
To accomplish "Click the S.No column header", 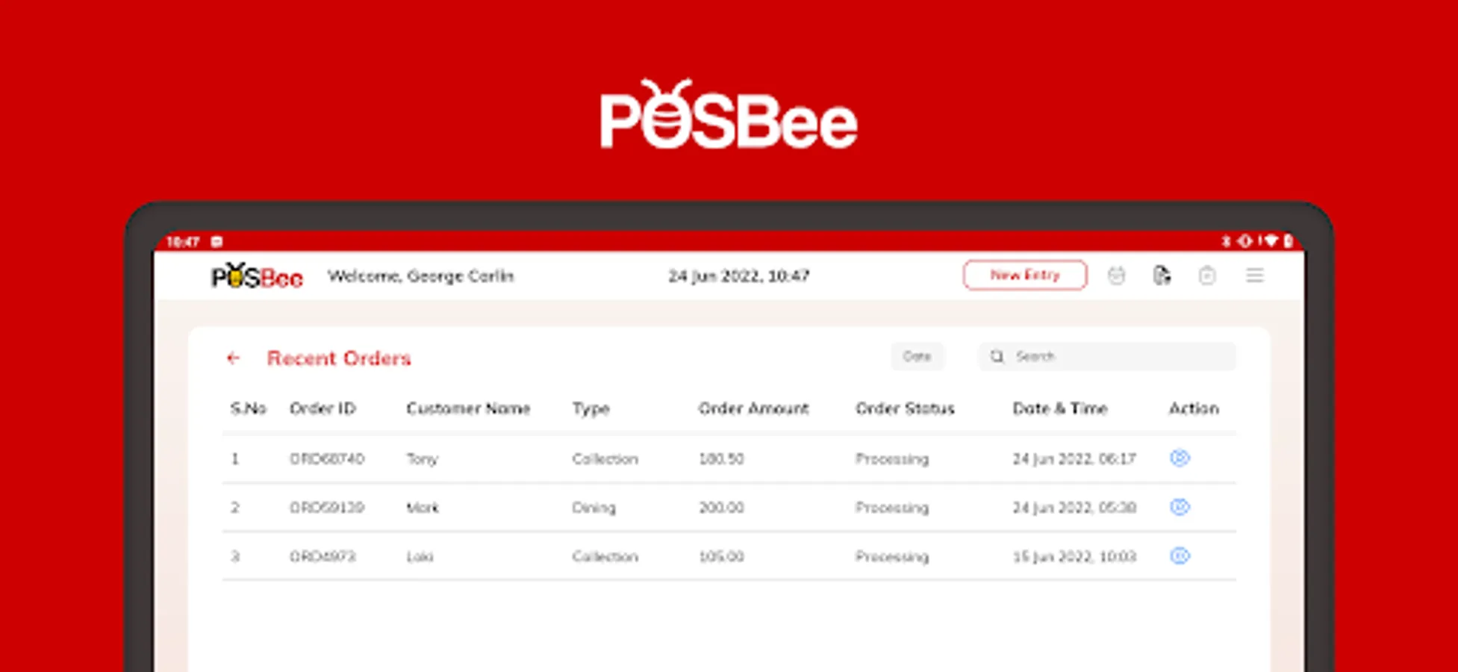I will point(249,408).
